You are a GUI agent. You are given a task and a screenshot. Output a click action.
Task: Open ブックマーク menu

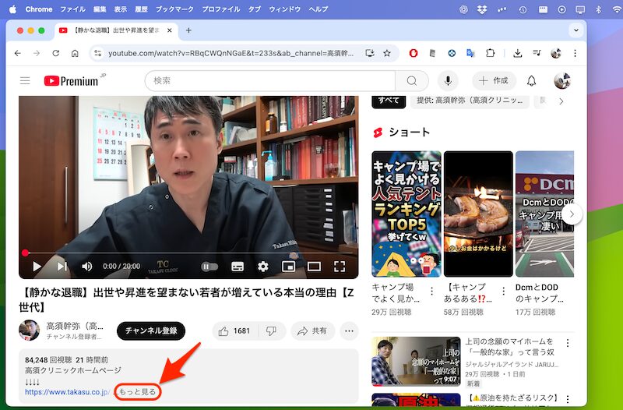tap(174, 9)
